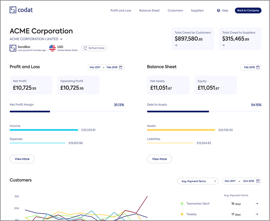Viewport: 270px width, 221px height.
Task: Click Assets yellow bar
Action: click(x=181, y=130)
